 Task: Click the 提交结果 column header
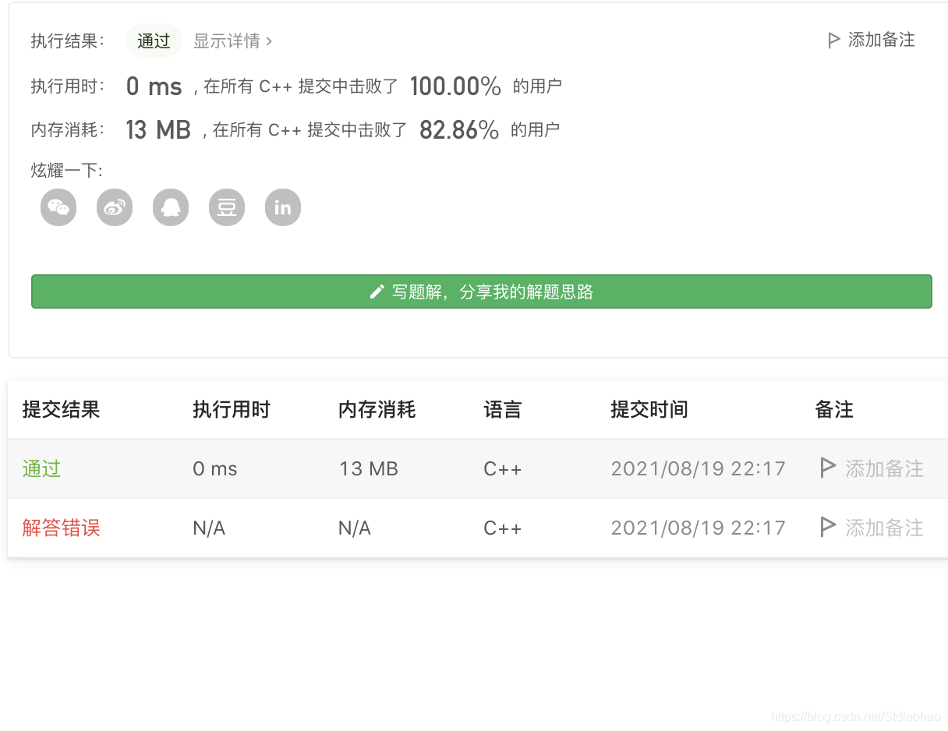[61, 409]
